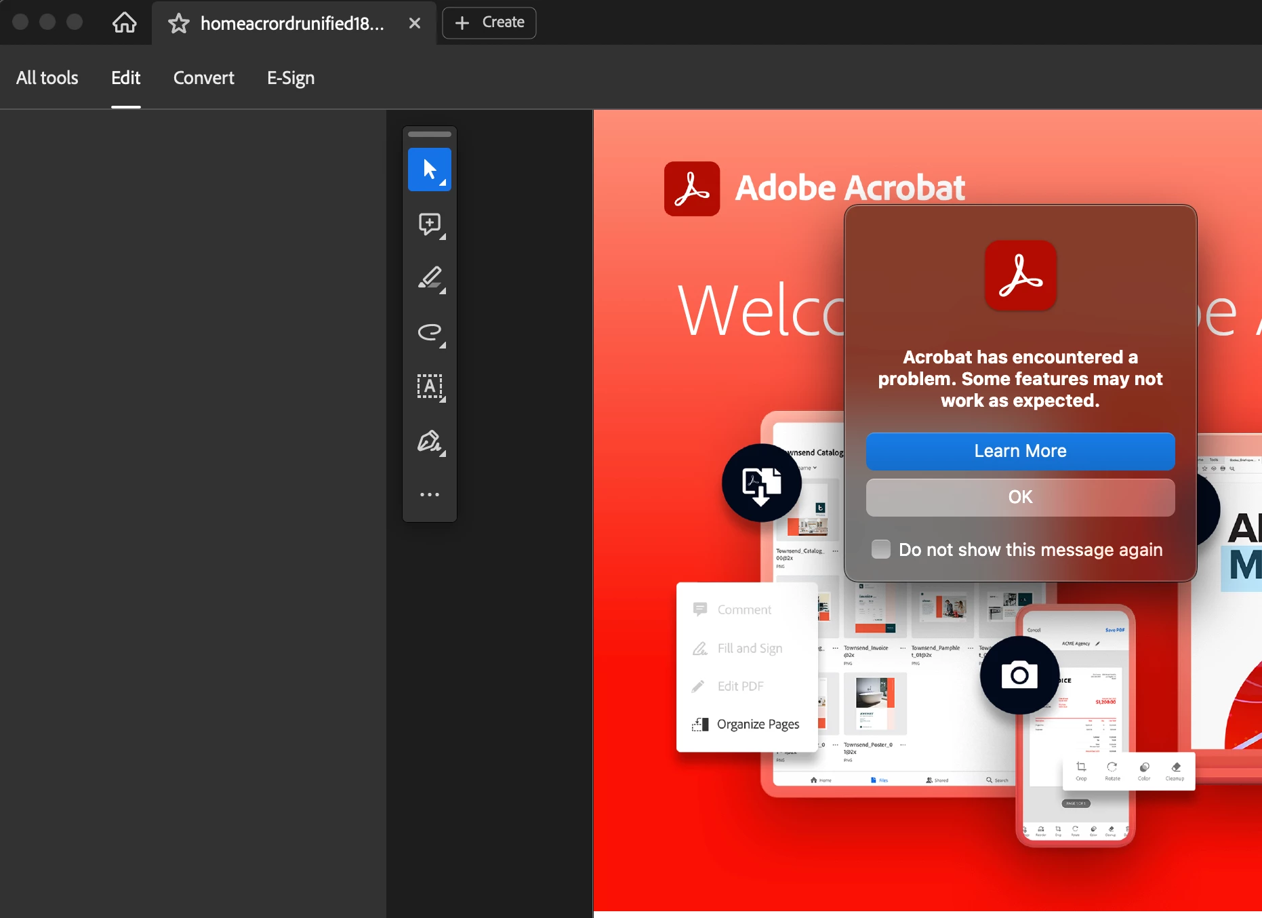The width and height of the screenshot is (1262, 918).
Task: Open the Convert tab
Action: 204,78
